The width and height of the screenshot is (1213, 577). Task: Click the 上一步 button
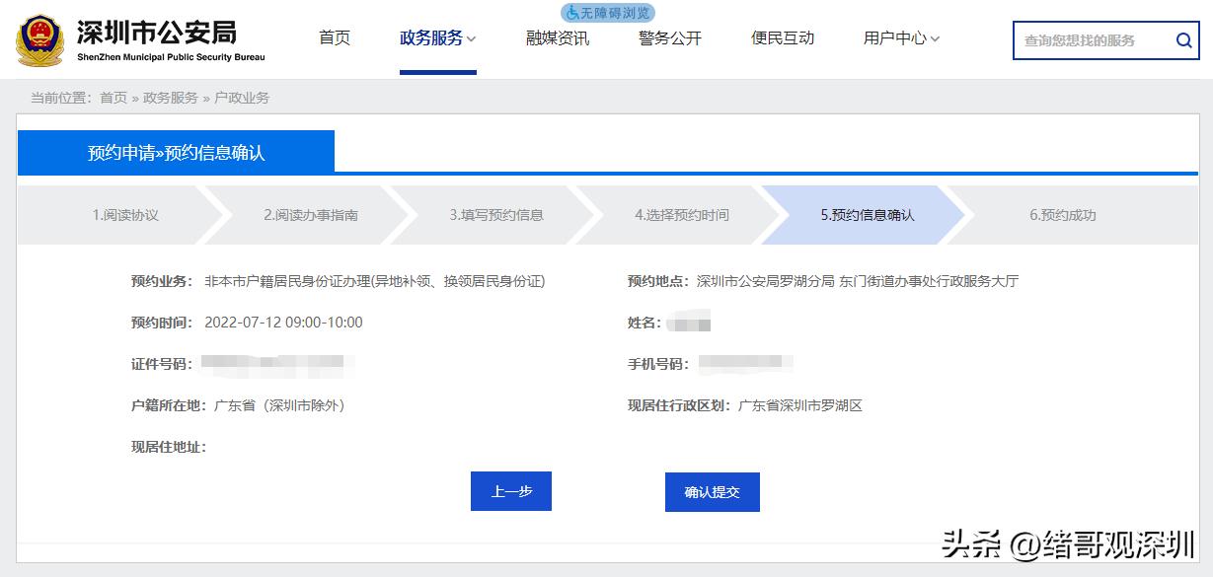coord(510,490)
